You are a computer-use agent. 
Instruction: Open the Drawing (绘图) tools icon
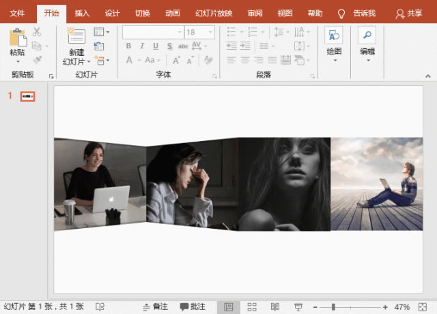click(x=334, y=37)
